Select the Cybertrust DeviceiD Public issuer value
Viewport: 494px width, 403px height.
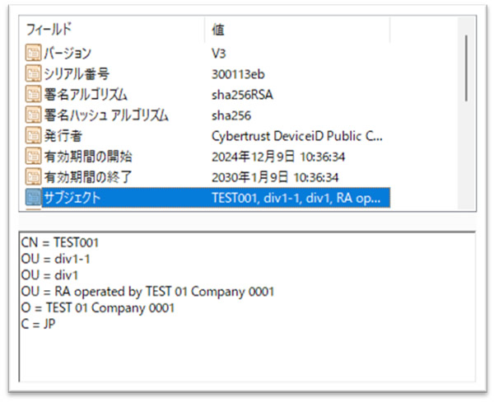tap(296, 135)
